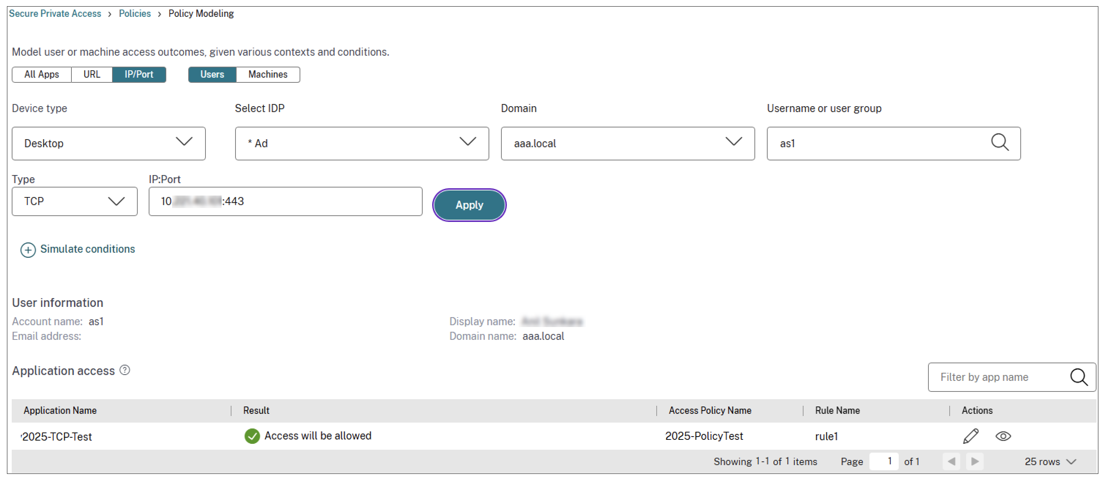
Task: View rule1 details with the eye icon
Action: [x=1003, y=436]
